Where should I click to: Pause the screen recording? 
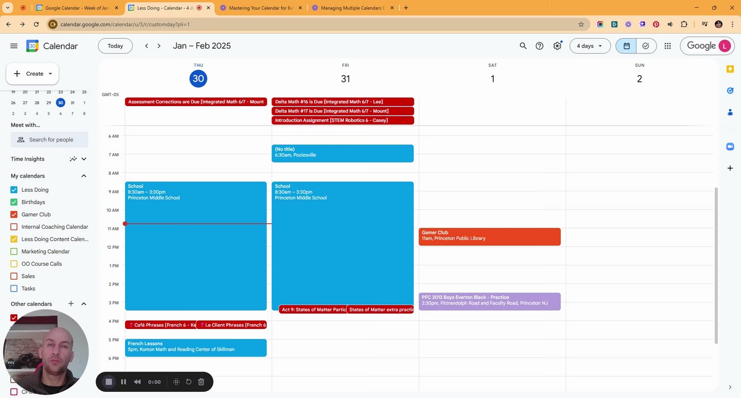click(123, 382)
